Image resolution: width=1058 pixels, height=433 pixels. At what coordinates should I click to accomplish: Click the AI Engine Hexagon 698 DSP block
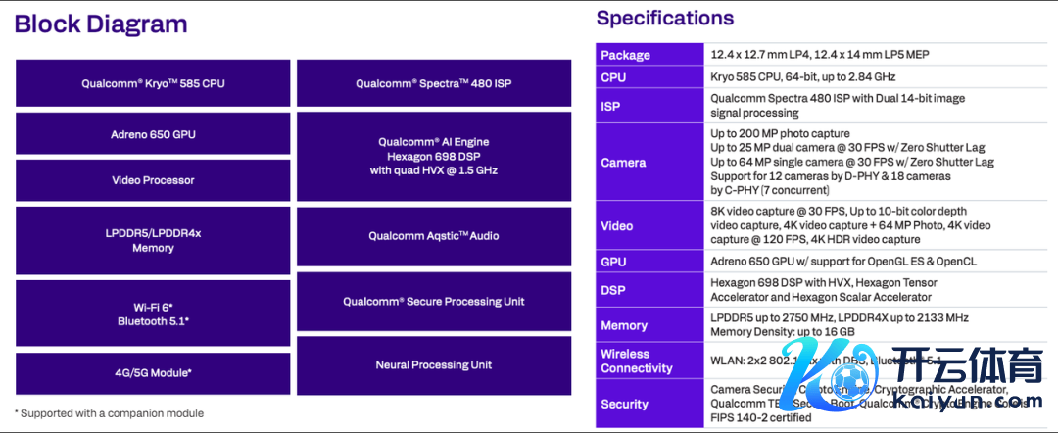tap(434, 156)
